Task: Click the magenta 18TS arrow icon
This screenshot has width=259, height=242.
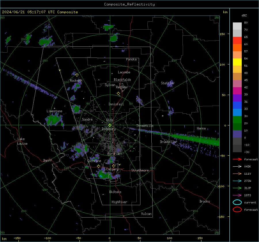Action: 237,195
